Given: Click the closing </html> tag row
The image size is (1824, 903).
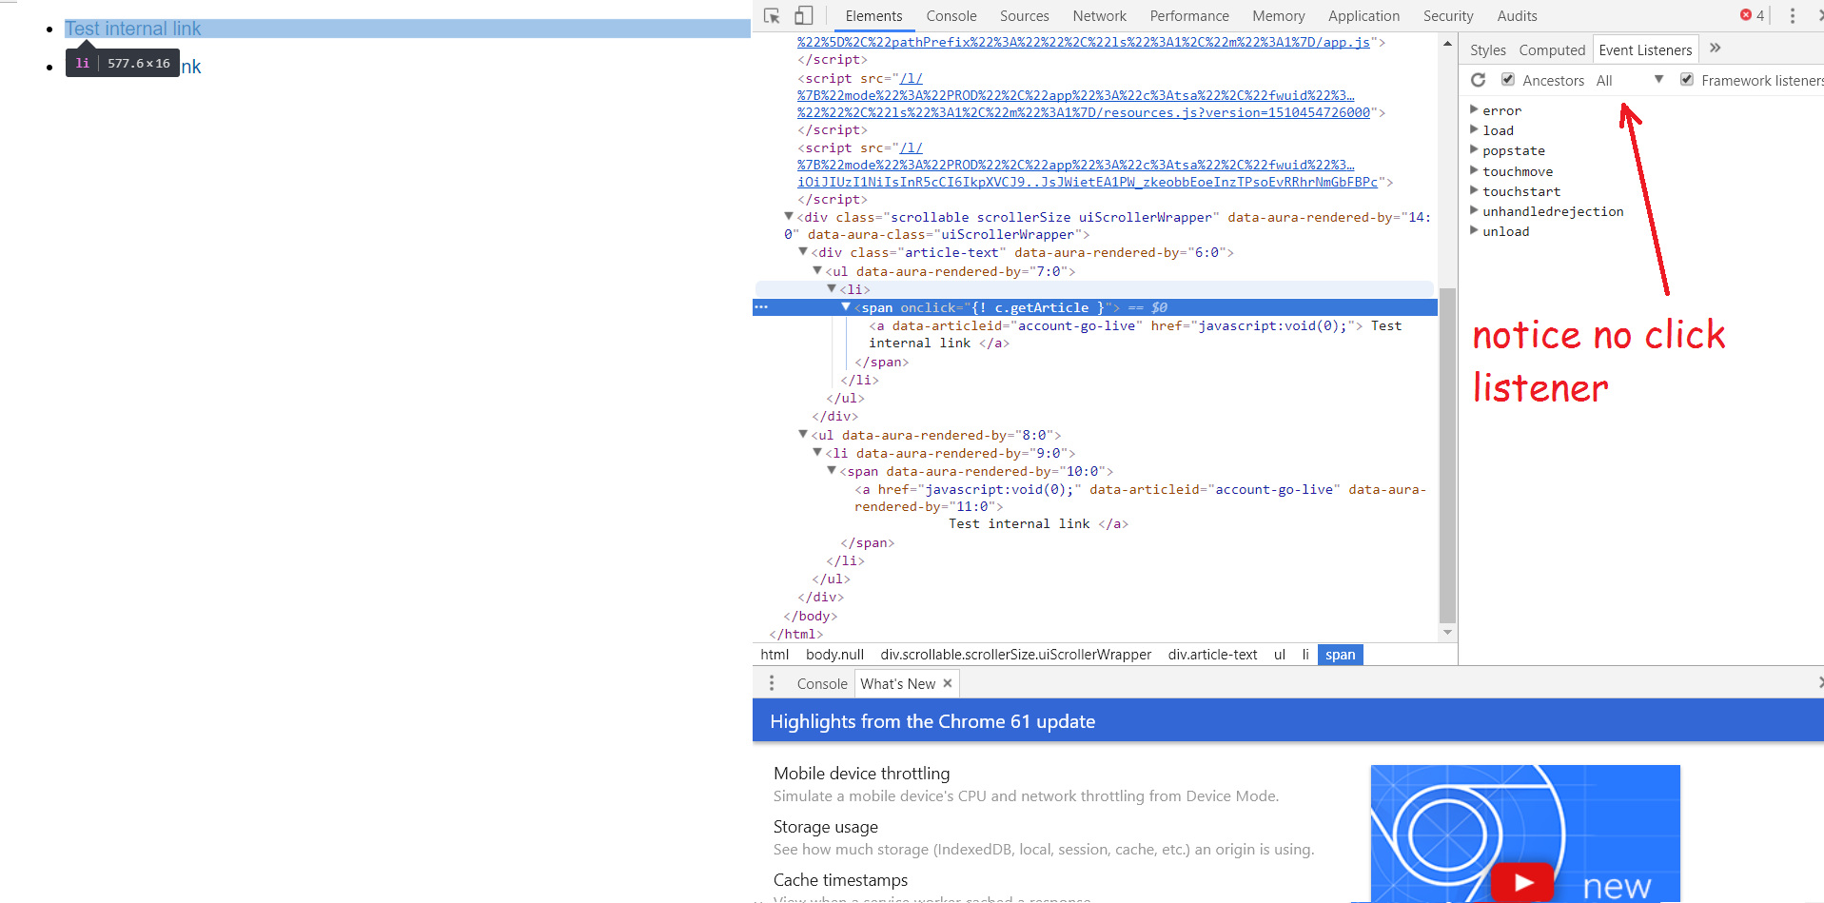Looking at the screenshot, I should click(x=796, y=634).
